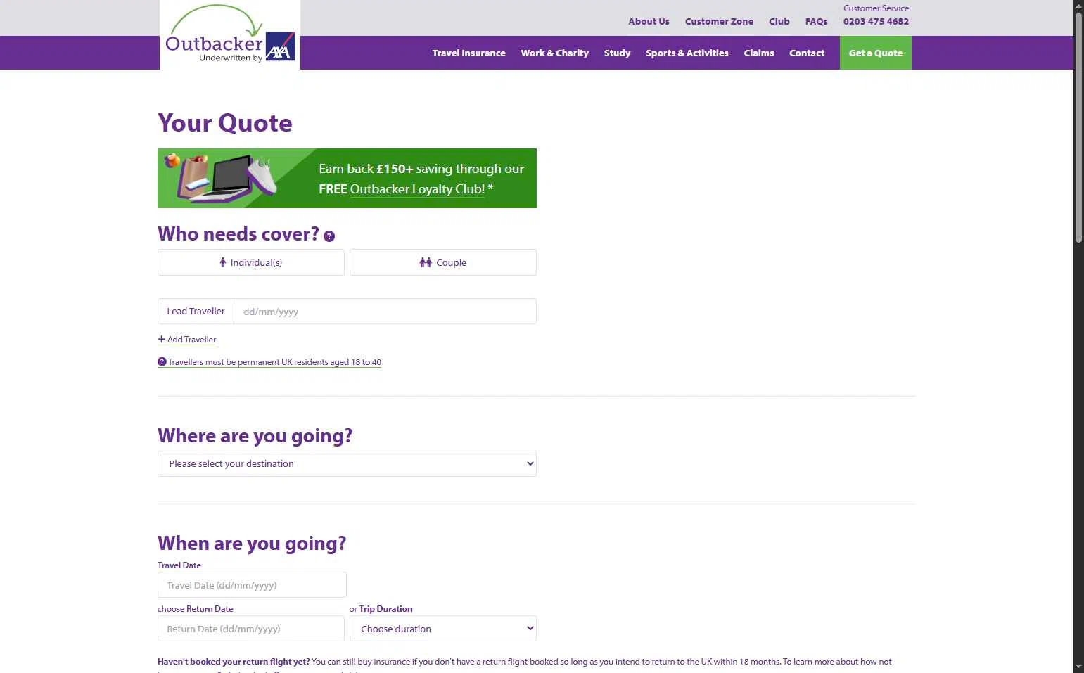Click the Trip Duration label
The image size is (1084, 673).
(x=385, y=609)
